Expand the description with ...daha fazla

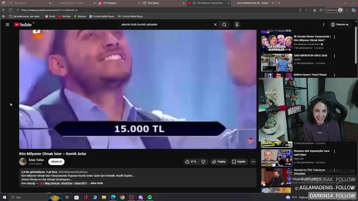pos(96,183)
